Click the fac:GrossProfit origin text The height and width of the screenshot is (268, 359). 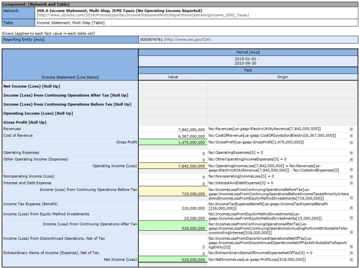[x=256, y=142]
